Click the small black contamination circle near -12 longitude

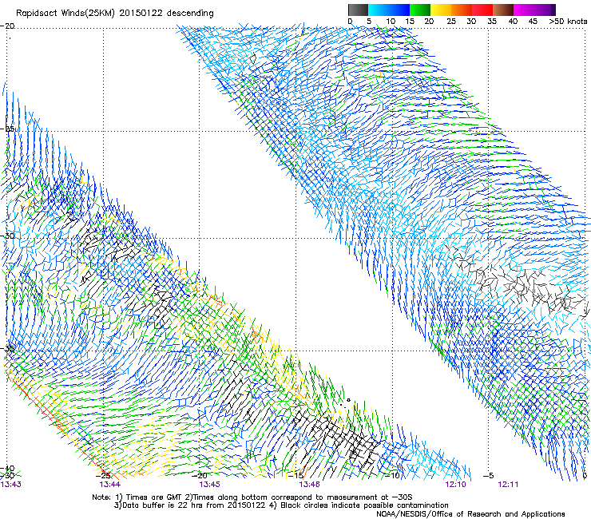[x=349, y=400]
